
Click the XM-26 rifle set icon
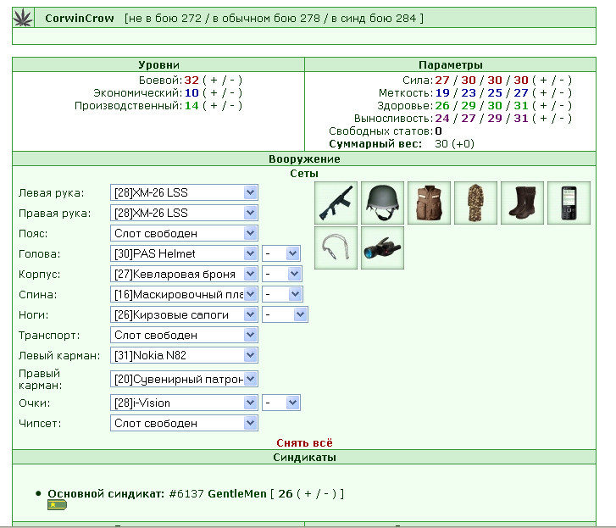coord(336,203)
